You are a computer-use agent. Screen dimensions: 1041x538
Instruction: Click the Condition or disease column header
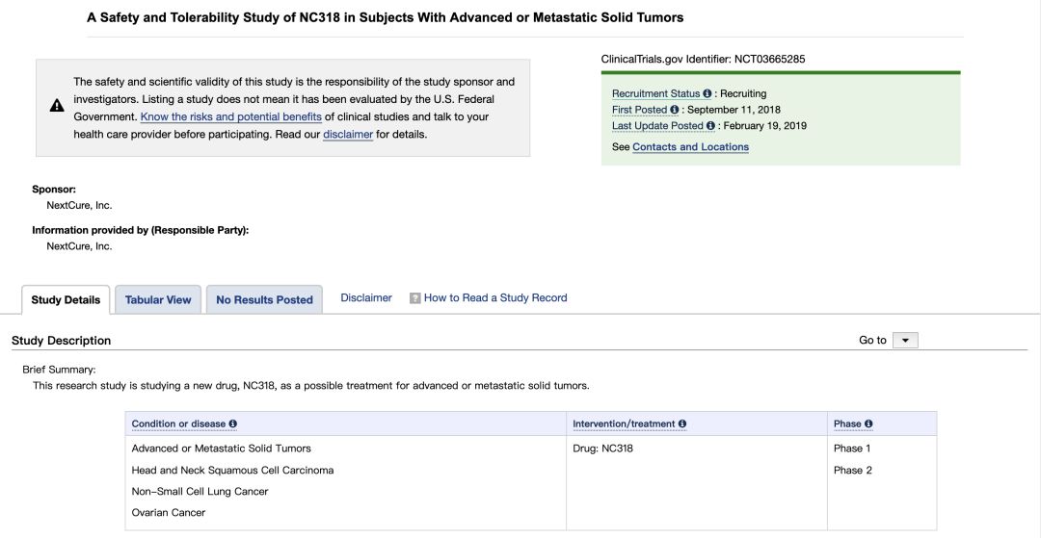click(178, 424)
